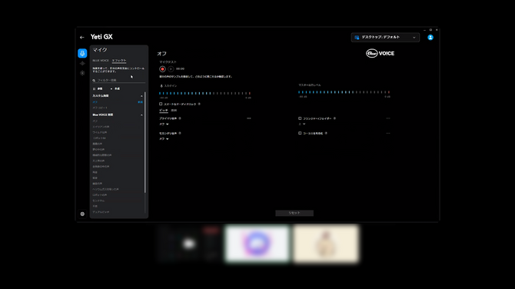Click in the filter search field
515x289 pixels.
118,81
